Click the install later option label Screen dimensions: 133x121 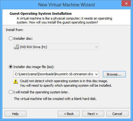(x=41, y=92)
